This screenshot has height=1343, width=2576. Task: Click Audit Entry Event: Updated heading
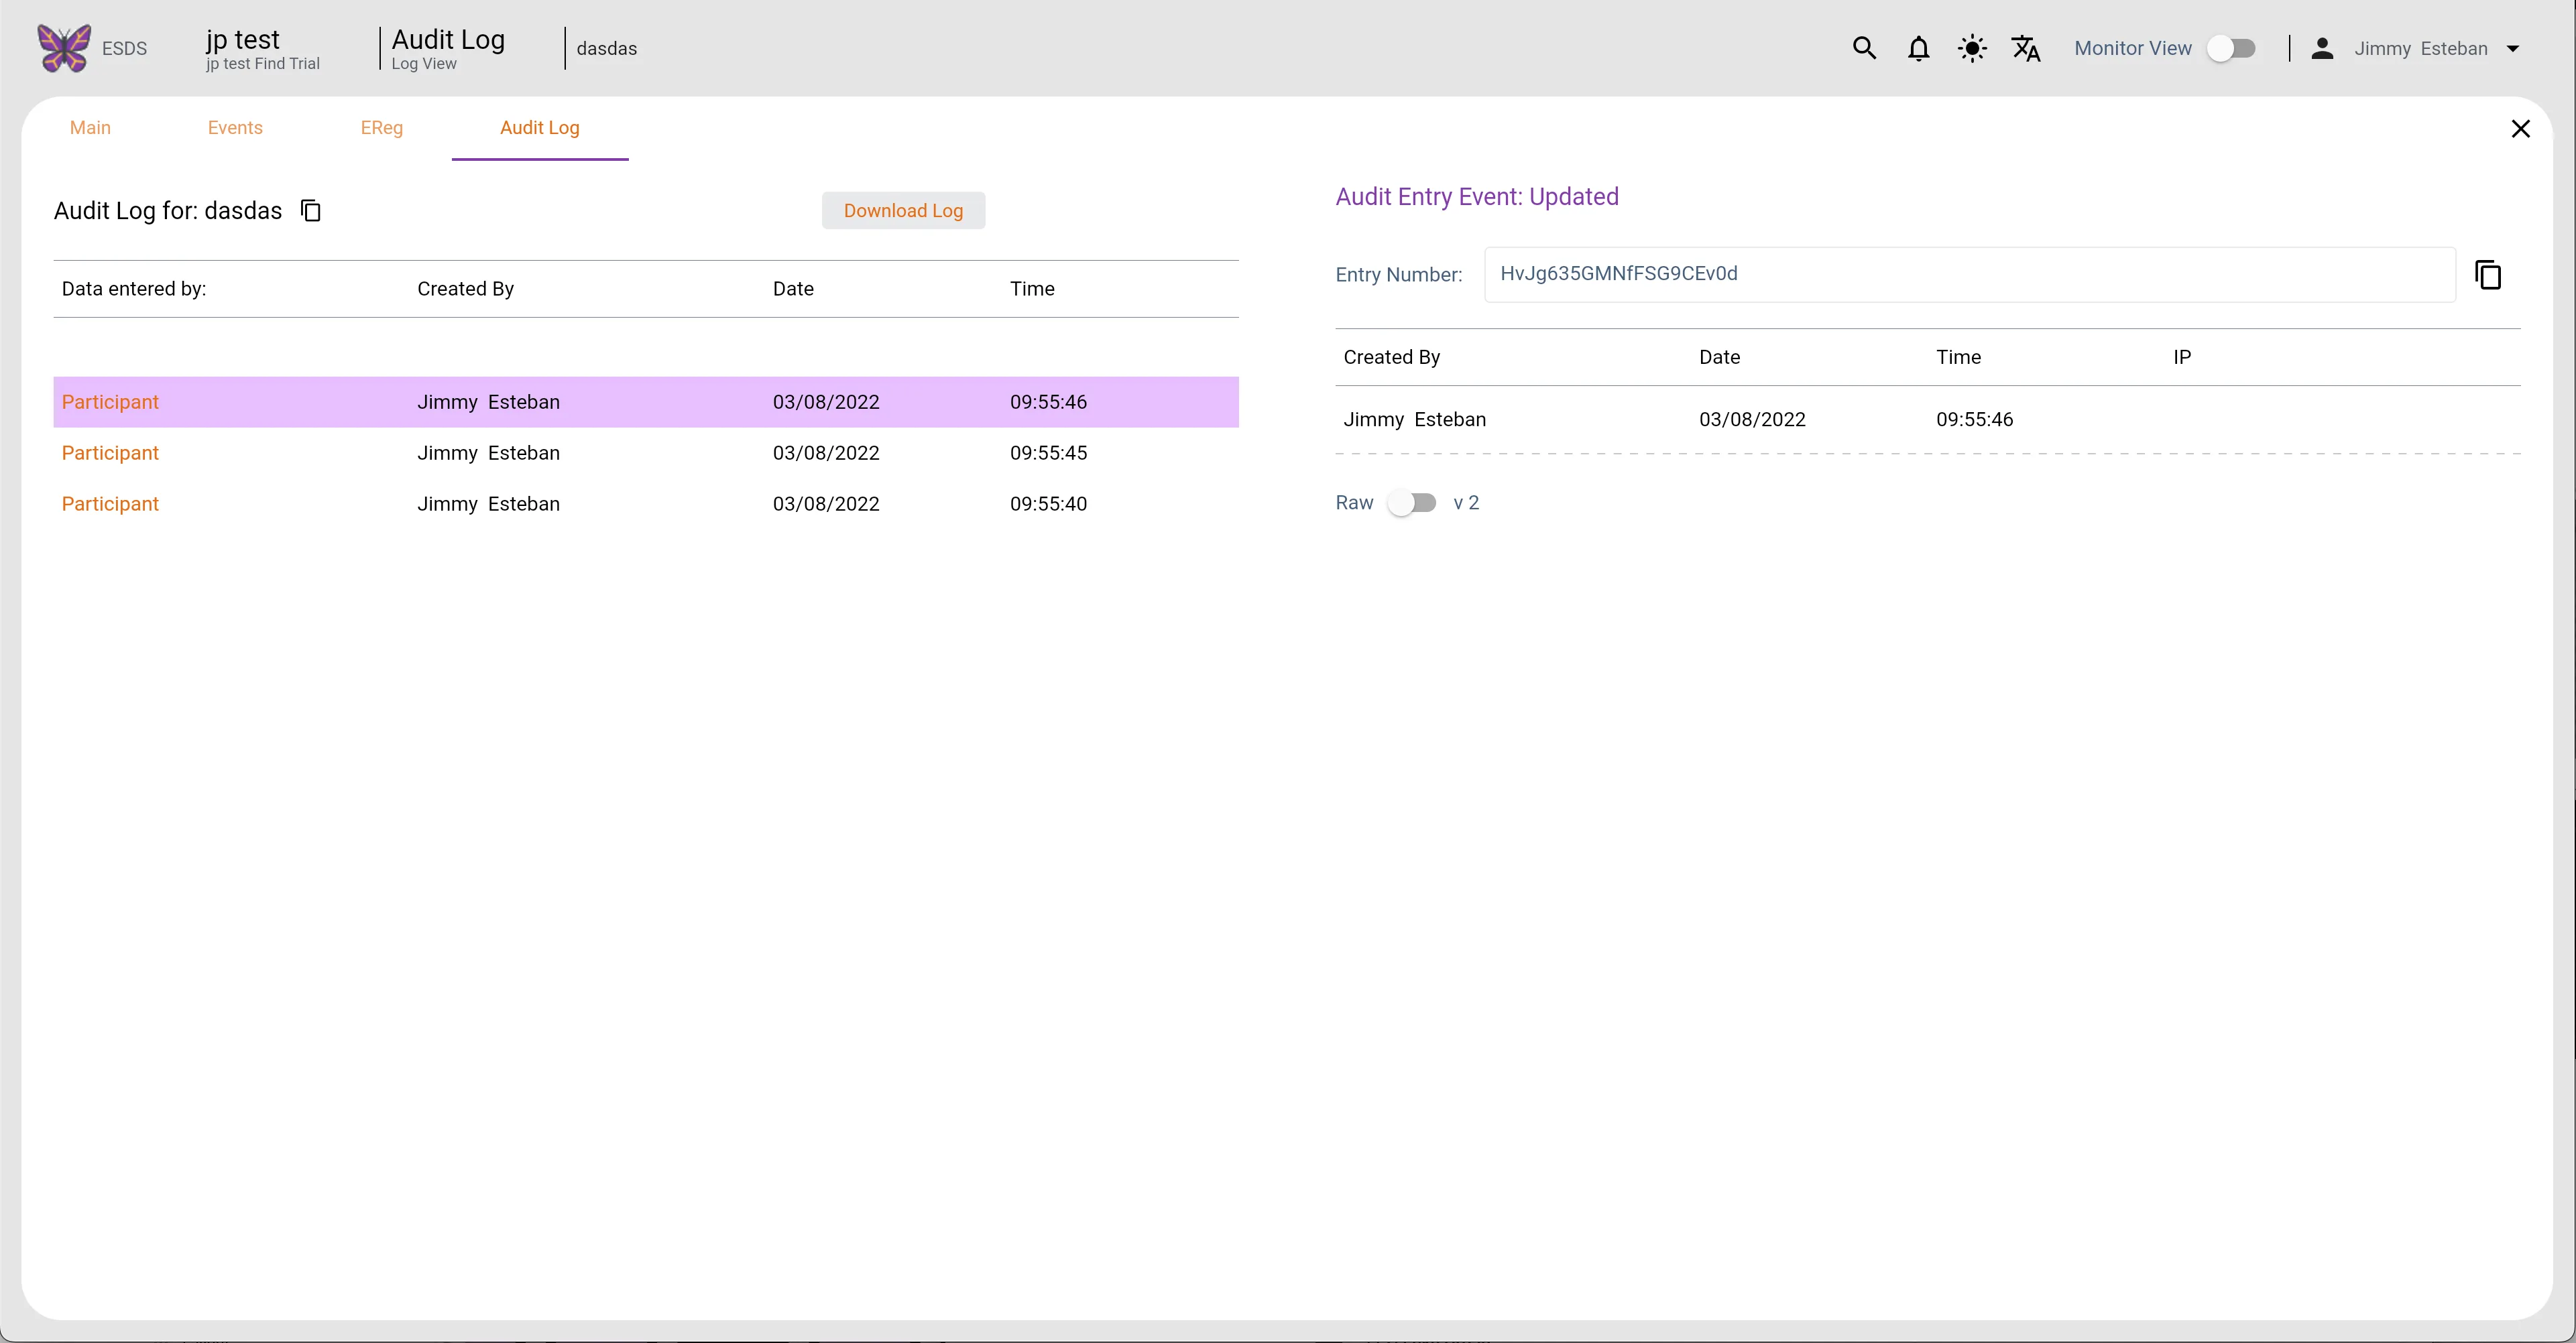click(x=1477, y=197)
